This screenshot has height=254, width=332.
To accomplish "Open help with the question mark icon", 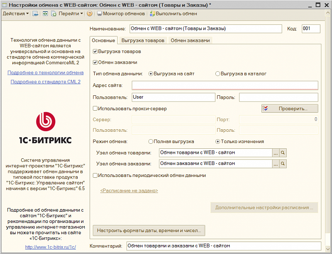I will click(x=90, y=14).
